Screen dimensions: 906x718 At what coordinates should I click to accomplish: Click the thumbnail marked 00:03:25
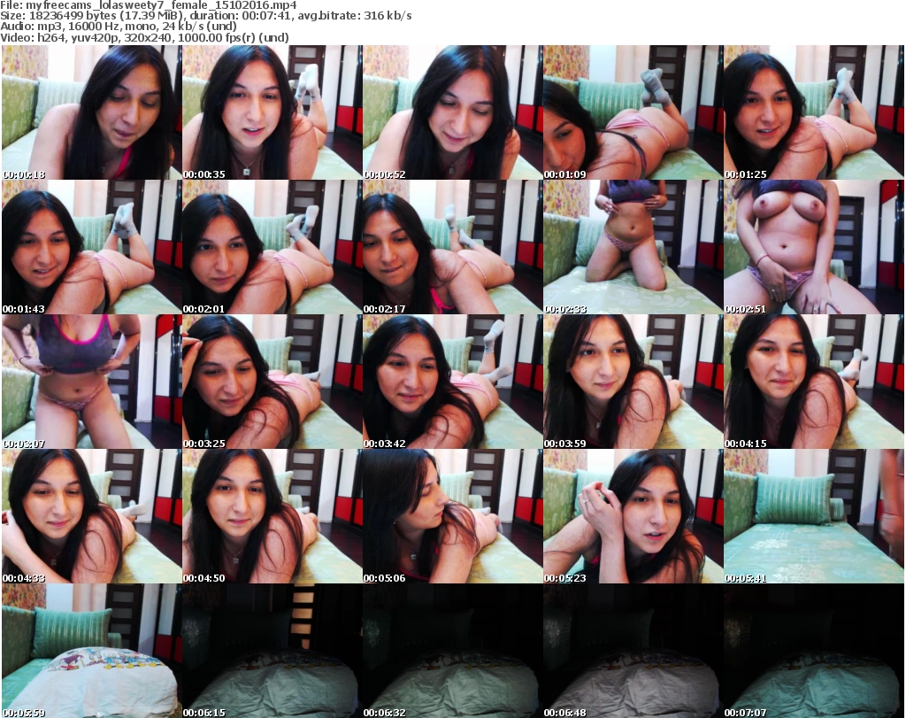click(271, 382)
